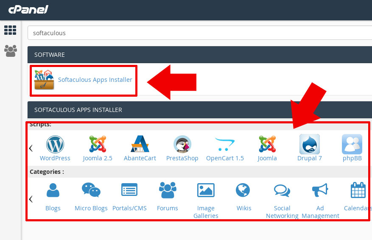
Task: Choose the Forums group icon
Action: click(168, 190)
